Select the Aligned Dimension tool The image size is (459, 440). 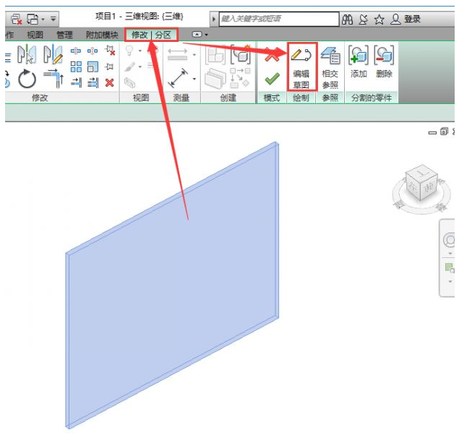pyautogui.click(x=177, y=54)
